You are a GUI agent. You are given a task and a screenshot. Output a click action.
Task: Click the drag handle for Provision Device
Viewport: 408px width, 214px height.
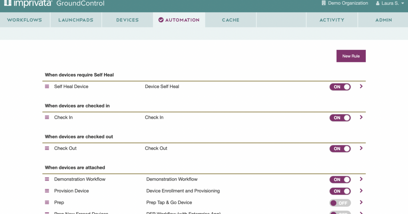47,191
